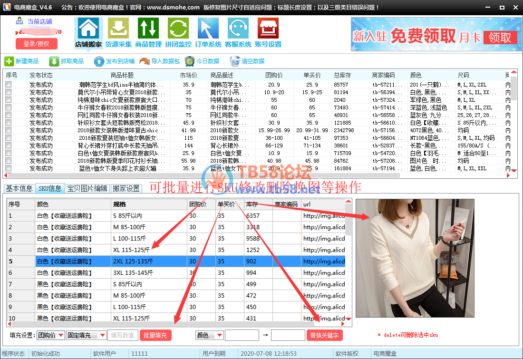Switch to the 搬家设置 tab
Viewport: 523px width, 359px height.
click(126, 188)
